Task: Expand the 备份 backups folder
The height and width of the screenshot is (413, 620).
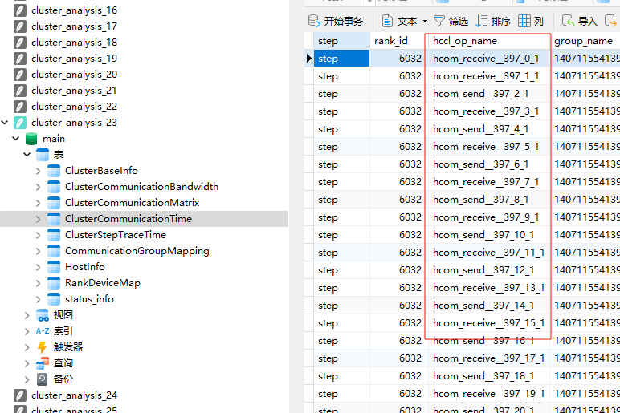Action: pyautogui.click(x=27, y=379)
